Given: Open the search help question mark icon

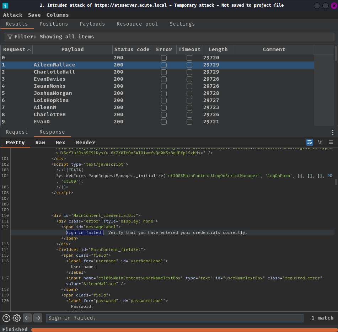Looking at the screenshot, I should point(6,318).
